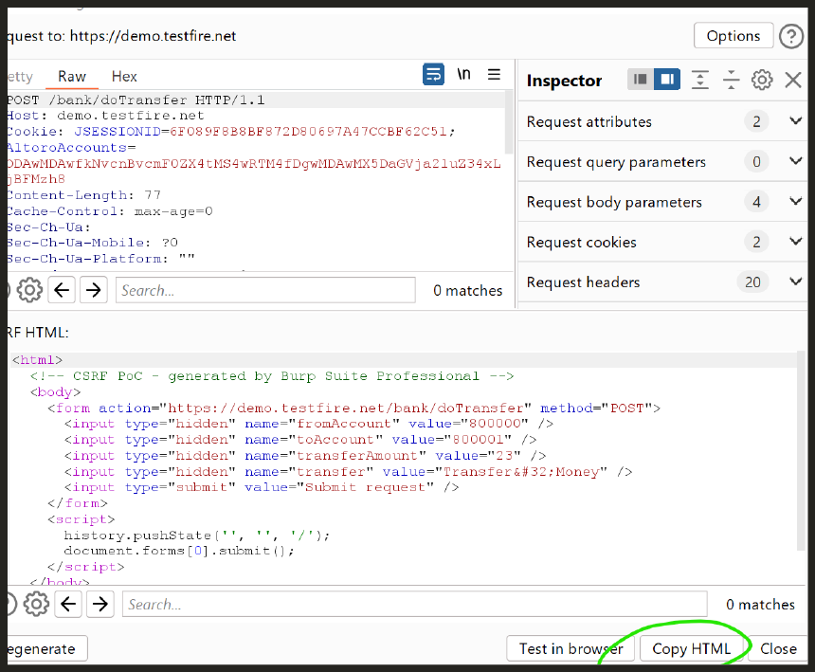815x672 pixels.
Task: Click the Inspector collapse all sections icon
Action: 731,80
